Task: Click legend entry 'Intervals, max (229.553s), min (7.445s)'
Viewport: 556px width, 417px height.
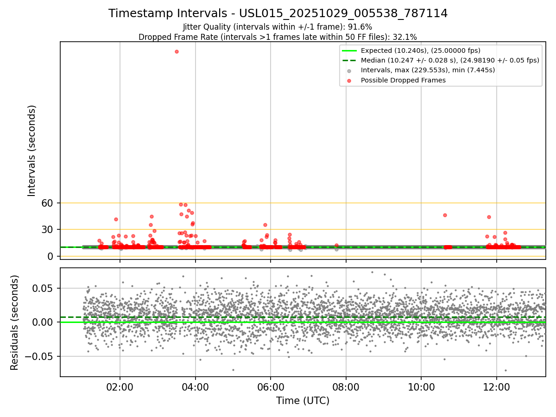Action: tap(428, 70)
